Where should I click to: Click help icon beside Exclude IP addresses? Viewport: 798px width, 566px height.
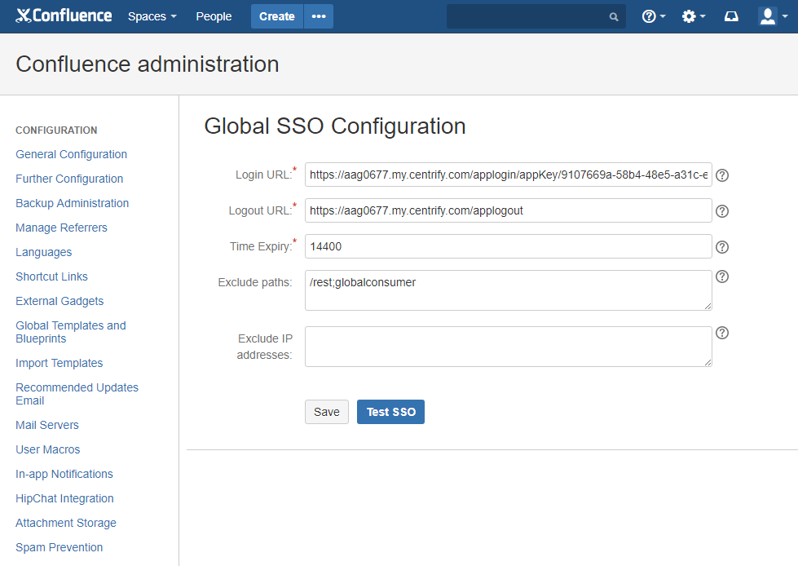click(x=721, y=333)
